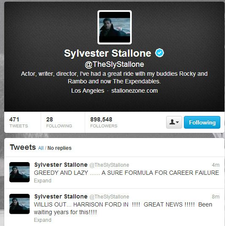This screenshot has height=226, width=225.
Task: Expand the WILLIS OUT Harrison Ford tweet
Action: pos(42,220)
